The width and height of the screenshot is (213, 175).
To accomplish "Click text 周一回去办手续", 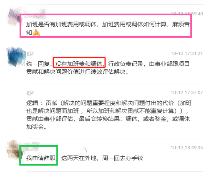I will pyautogui.click(x=123, y=158).
